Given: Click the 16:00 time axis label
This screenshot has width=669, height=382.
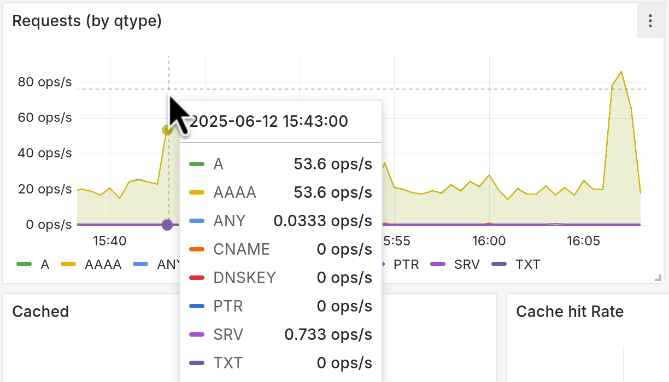Looking at the screenshot, I should 489,241.
